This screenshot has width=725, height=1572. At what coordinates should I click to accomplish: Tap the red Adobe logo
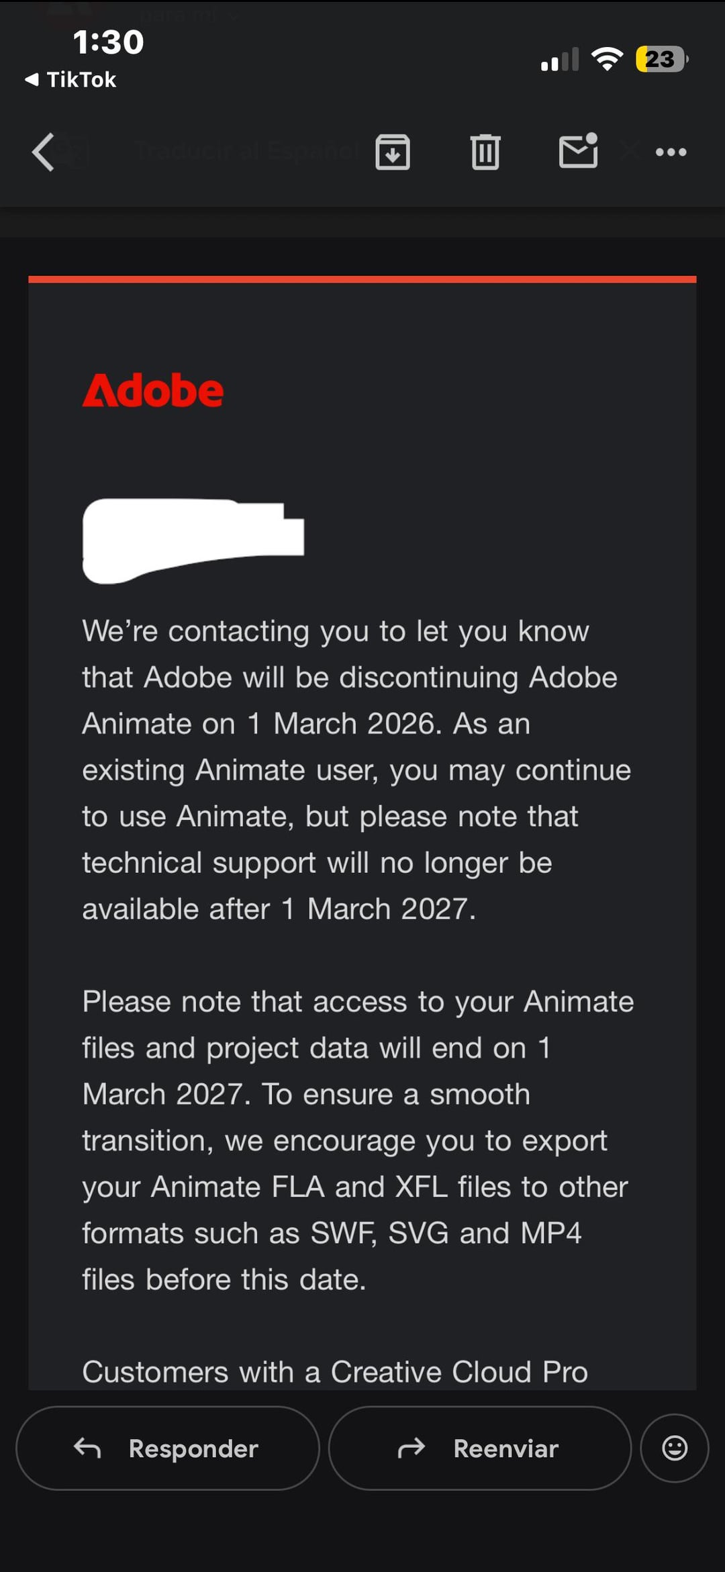coord(153,391)
